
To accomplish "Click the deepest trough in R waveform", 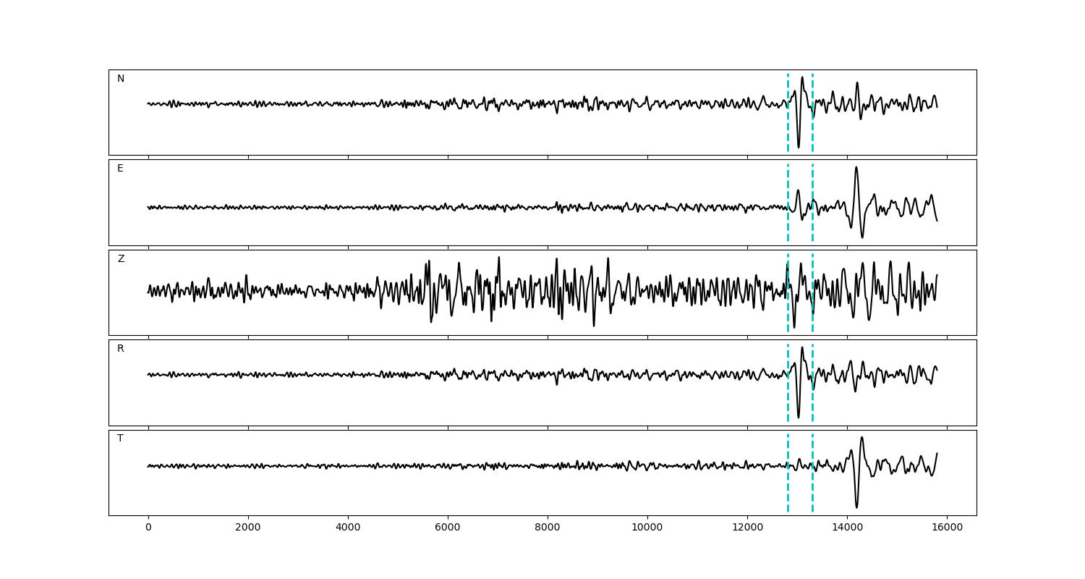I will click(799, 417).
